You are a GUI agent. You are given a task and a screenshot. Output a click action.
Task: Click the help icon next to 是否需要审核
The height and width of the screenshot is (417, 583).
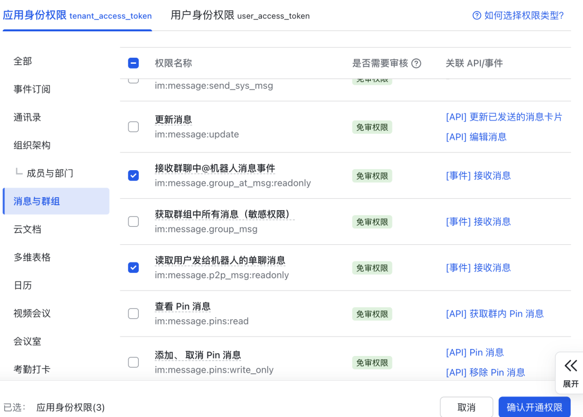(416, 63)
